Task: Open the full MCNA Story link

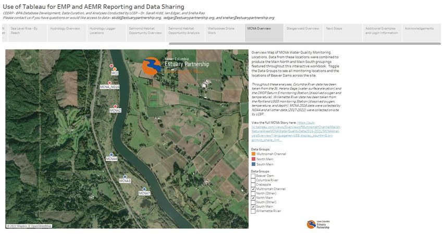Action: pos(296,132)
